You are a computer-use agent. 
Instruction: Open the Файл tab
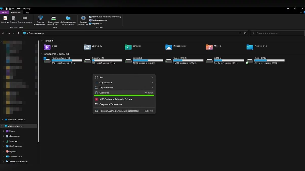point(4,12)
